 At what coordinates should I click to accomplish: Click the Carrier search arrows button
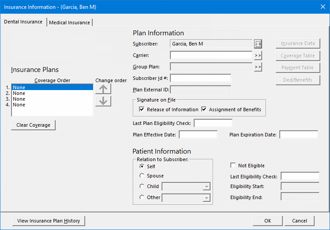tap(258, 55)
